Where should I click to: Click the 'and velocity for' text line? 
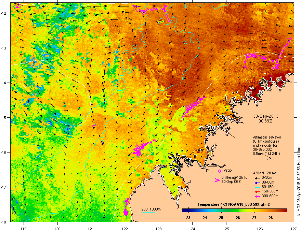265,145
